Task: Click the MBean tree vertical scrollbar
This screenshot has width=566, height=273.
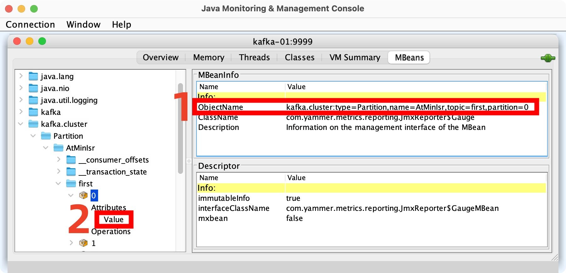Action: point(180,129)
